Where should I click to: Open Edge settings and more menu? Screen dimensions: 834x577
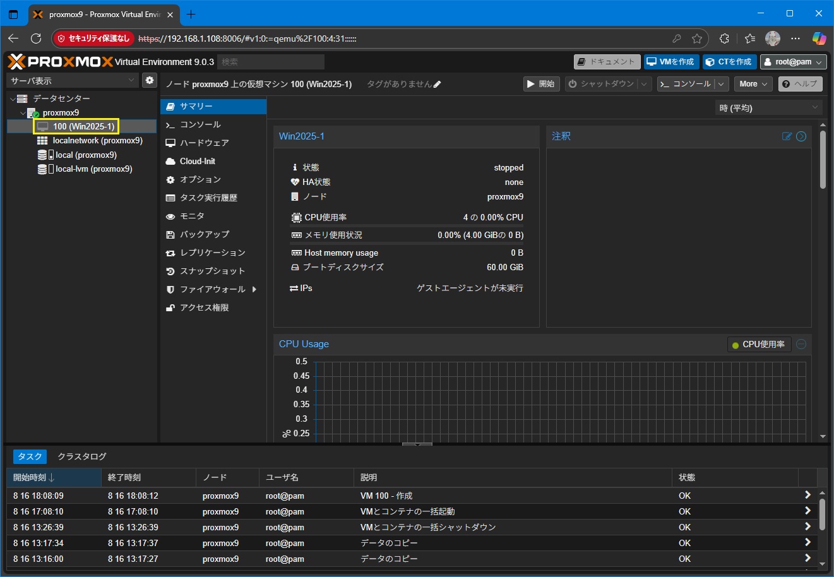point(795,39)
